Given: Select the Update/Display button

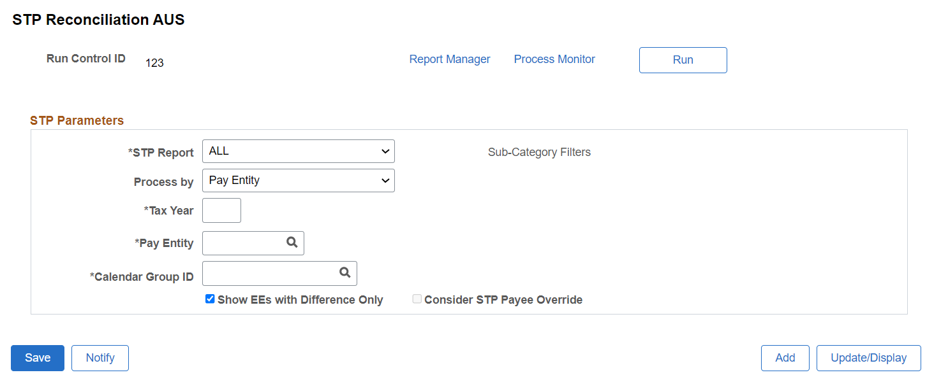Looking at the screenshot, I should [869, 358].
